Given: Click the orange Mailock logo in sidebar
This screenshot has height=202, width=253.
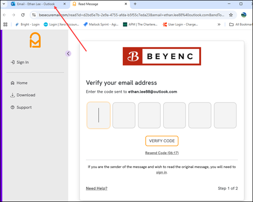Looking at the screenshot, I should [x=35, y=40].
